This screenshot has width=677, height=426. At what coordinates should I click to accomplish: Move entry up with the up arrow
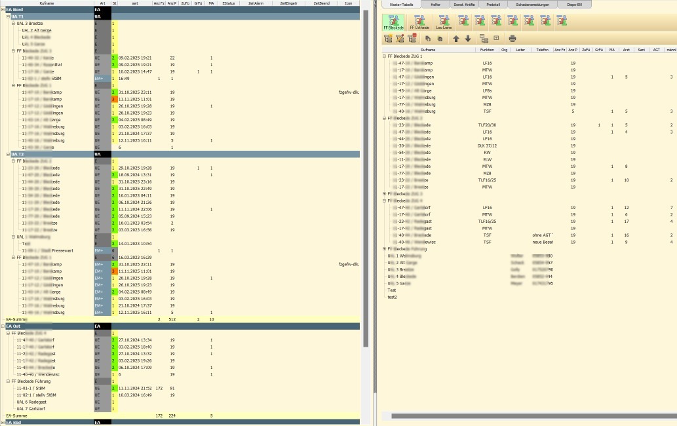456,39
